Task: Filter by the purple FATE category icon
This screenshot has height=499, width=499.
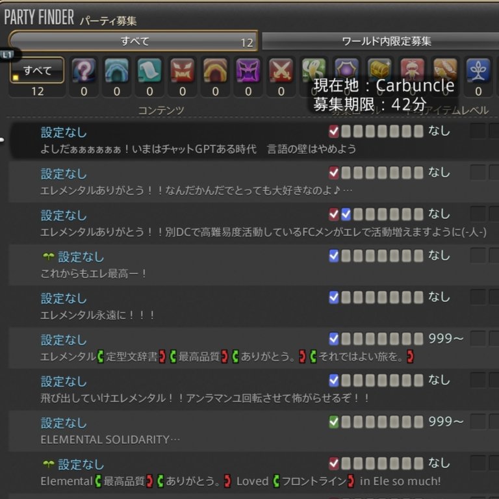Action: 347,68
